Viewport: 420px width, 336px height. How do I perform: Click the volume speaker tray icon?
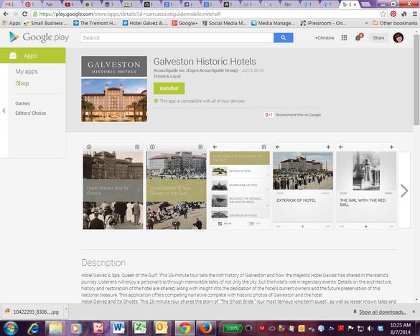370,328
